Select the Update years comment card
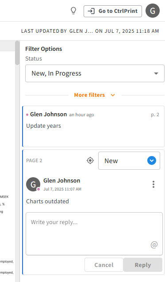Viewport: 165px width, 282px height. [x=93, y=126]
